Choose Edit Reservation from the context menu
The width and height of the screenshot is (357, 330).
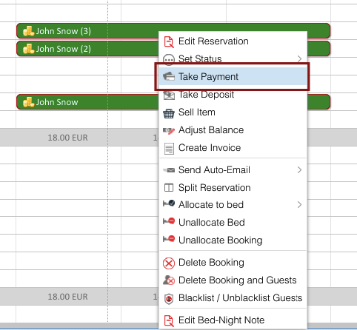pos(233,41)
